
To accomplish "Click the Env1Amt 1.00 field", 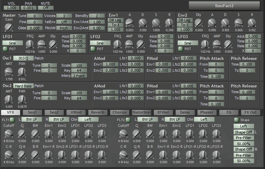I will 97,22.
